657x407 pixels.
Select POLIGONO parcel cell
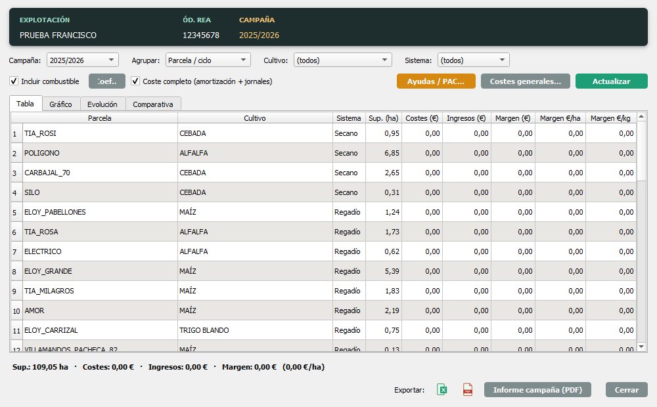coord(100,153)
